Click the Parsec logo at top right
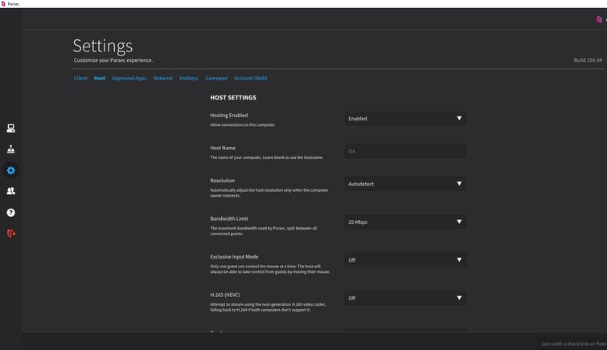This screenshot has width=607, height=350. coord(599,19)
